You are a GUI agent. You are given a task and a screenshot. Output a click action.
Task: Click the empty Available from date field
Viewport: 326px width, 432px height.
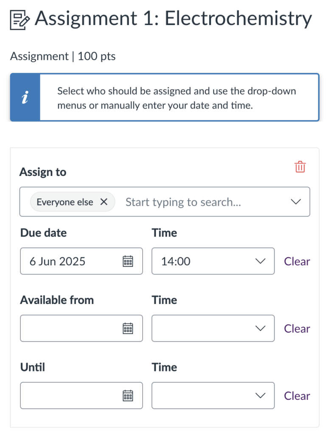tap(64, 328)
